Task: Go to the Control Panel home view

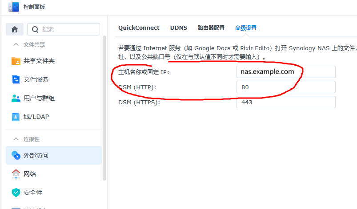Action: pyautogui.click(x=15, y=29)
